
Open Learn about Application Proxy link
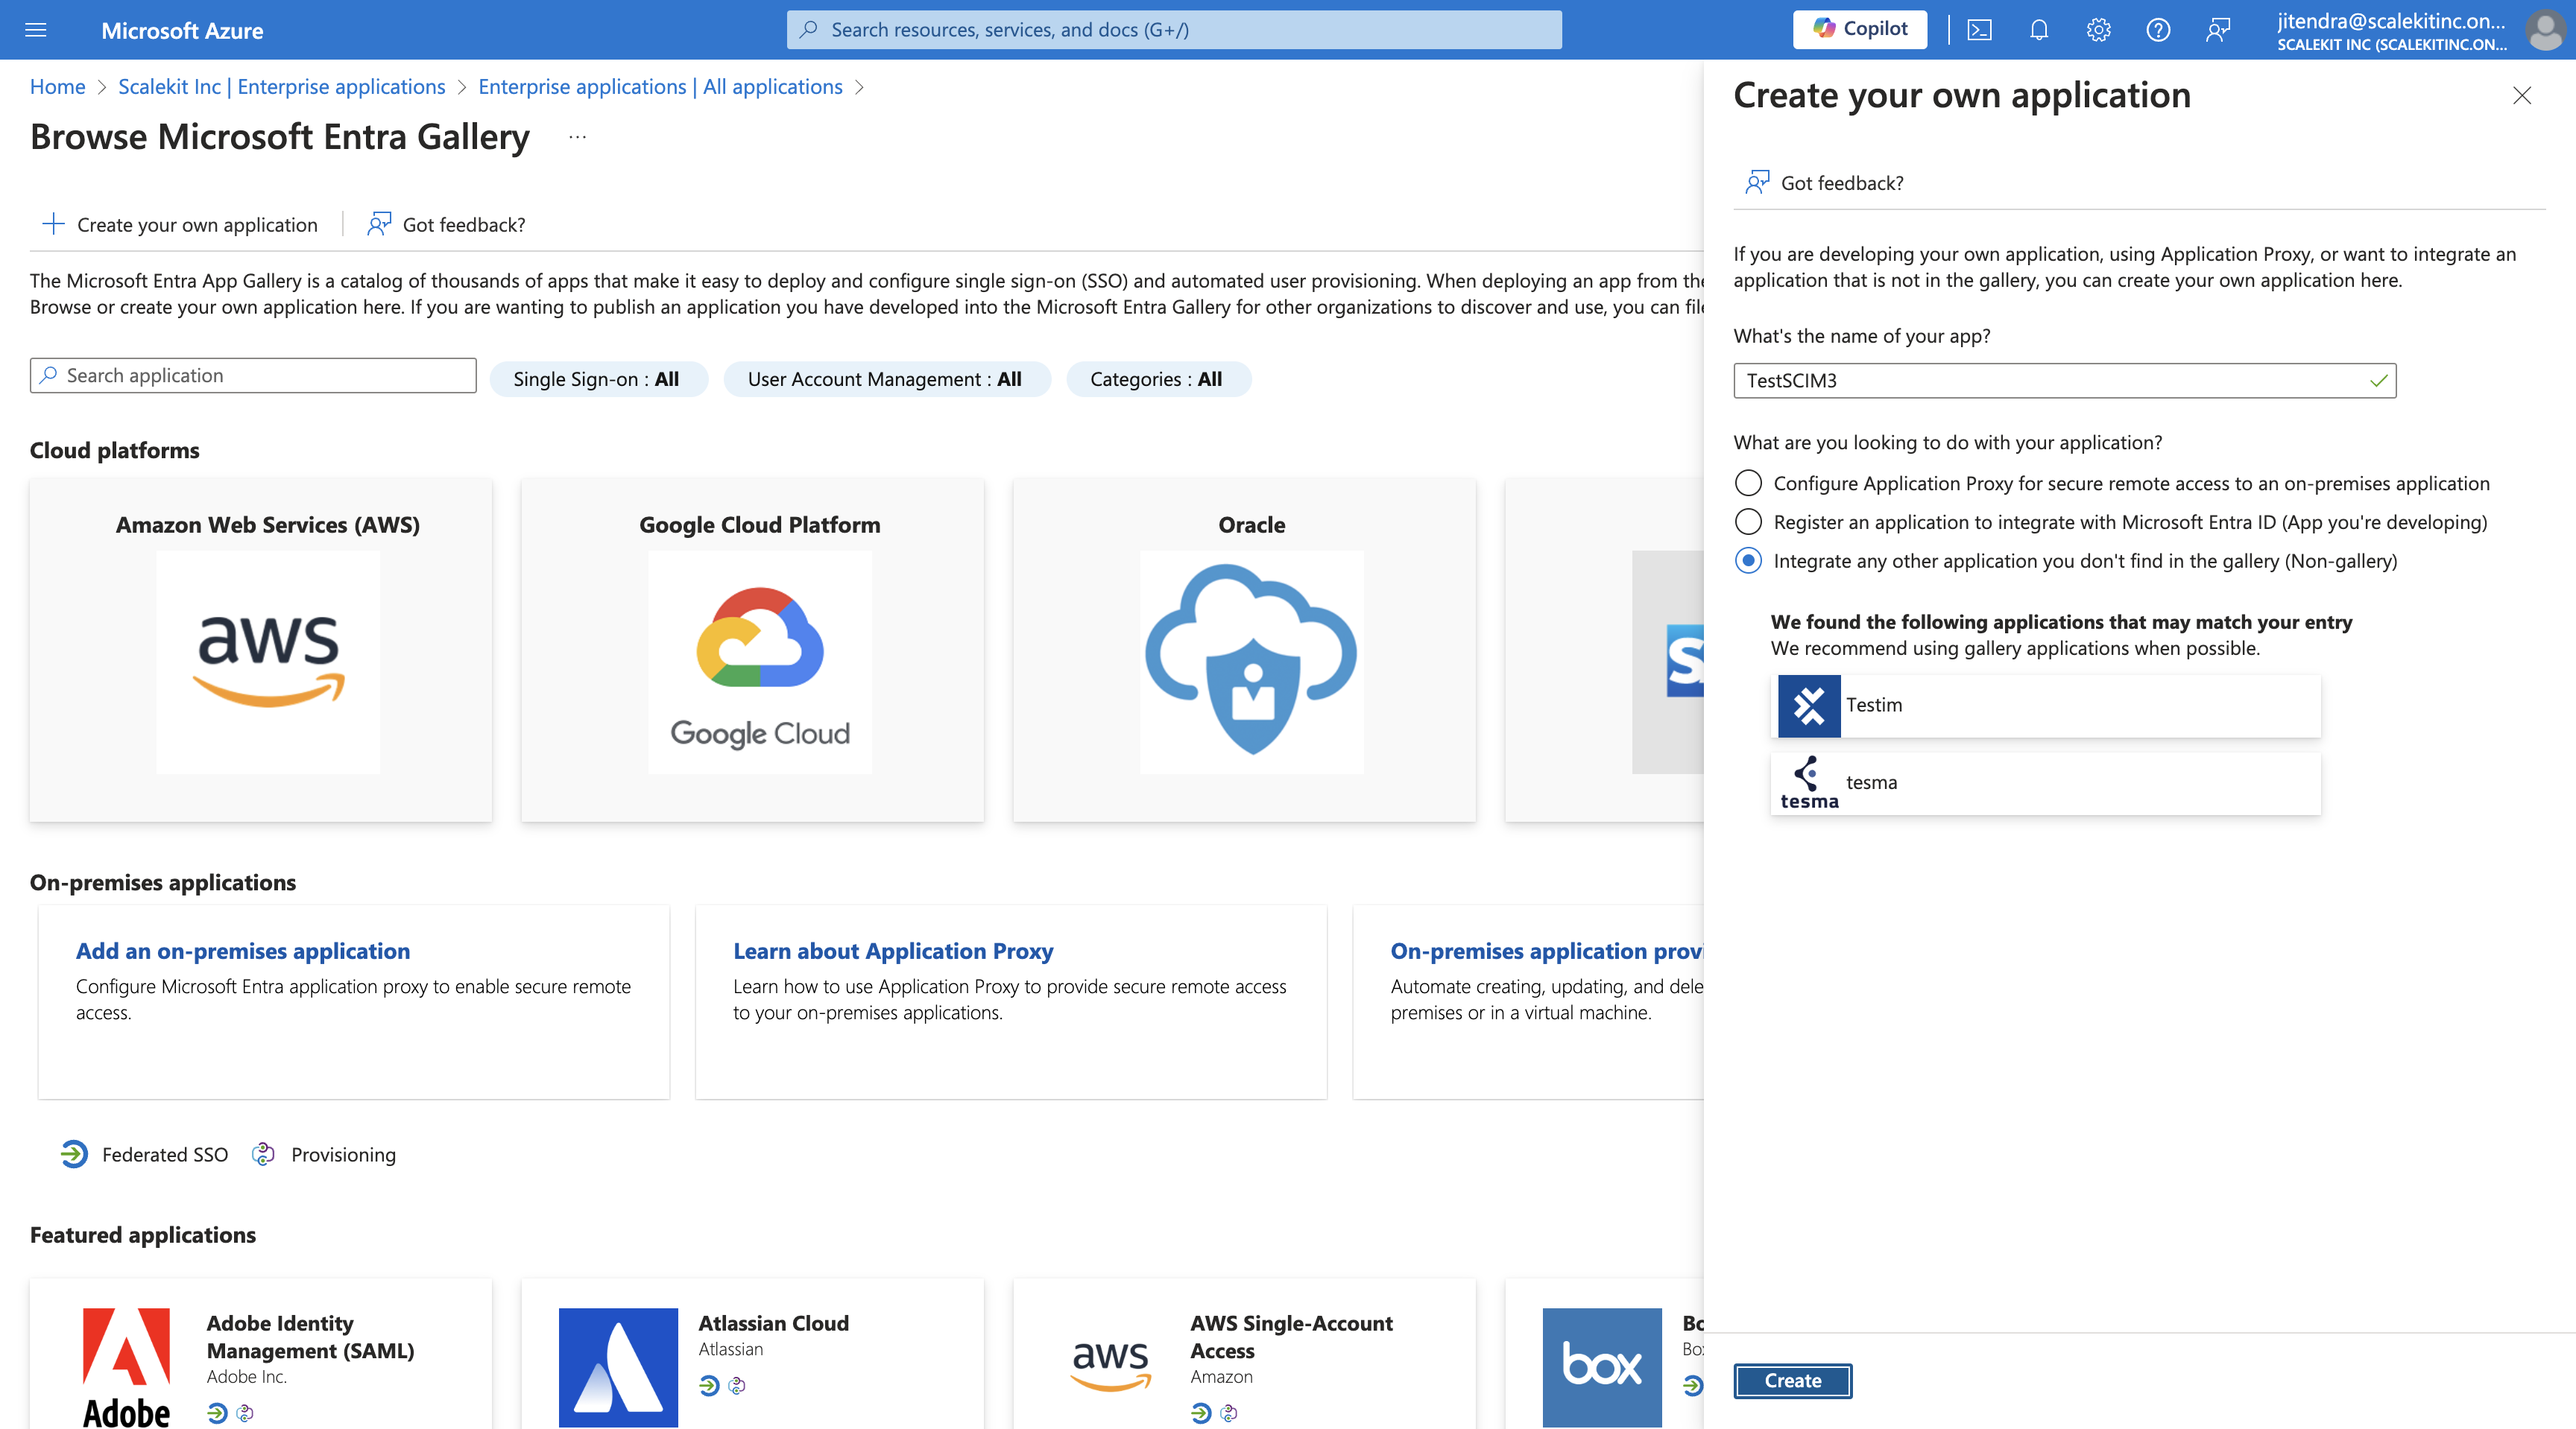coord(893,951)
